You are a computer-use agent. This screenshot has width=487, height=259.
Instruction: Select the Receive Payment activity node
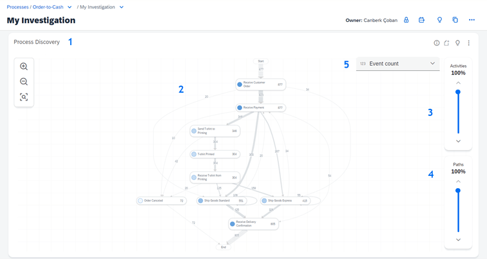click(260, 108)
